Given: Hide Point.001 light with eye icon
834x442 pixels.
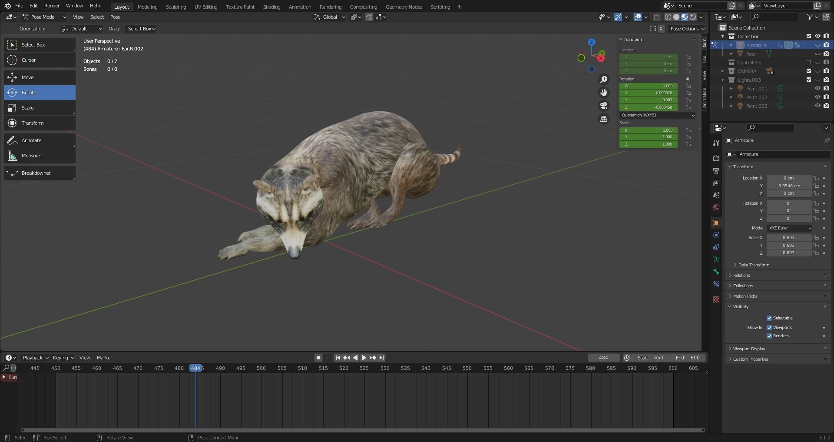Looking at the screenshot, I should click(x=817, y=89).
